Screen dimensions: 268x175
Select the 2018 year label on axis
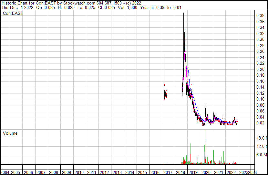pos(180,172)
